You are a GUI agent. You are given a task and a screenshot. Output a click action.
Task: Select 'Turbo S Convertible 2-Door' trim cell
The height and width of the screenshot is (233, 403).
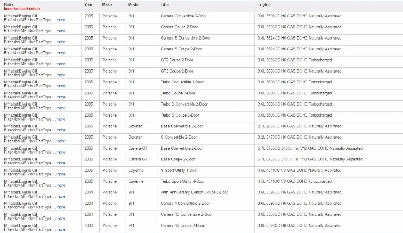(184, 104)
